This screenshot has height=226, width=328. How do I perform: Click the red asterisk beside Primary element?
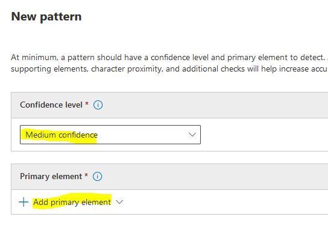86,175
